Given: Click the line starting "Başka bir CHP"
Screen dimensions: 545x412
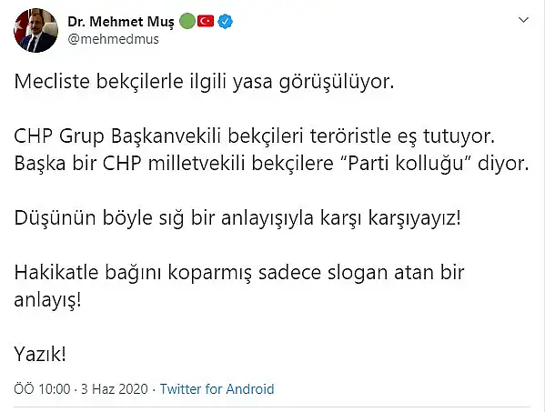Looking at the screenshot, I should click(x=271, y=164).
